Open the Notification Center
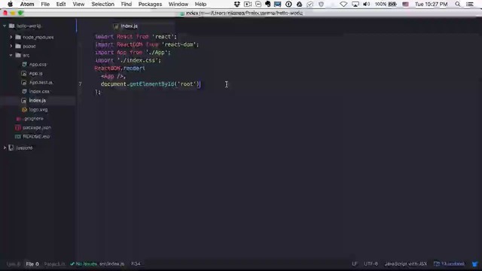Screen dimensions: 482x271 (470, 4)
